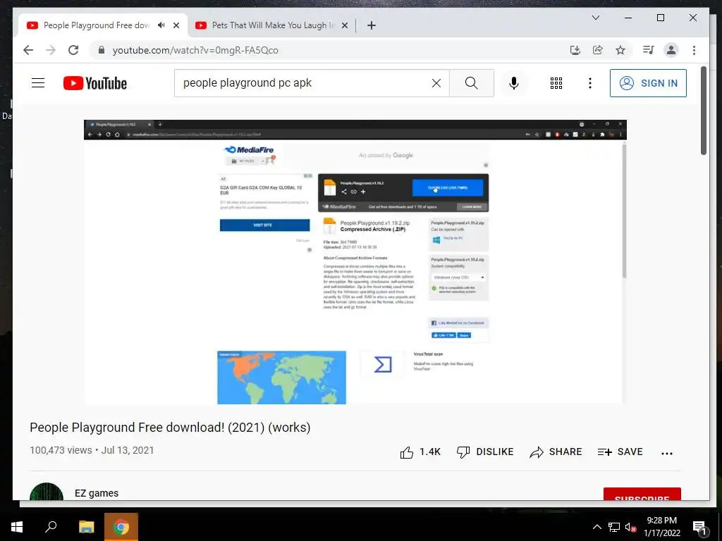This screenshot has width=722, height=541.
Task: Open the SHARE dialog
Action: click(556, 452)
